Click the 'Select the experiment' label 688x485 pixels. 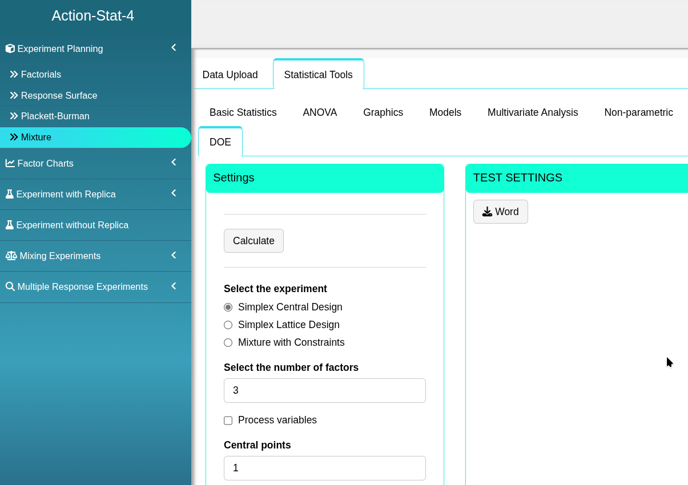click(275, 289)
